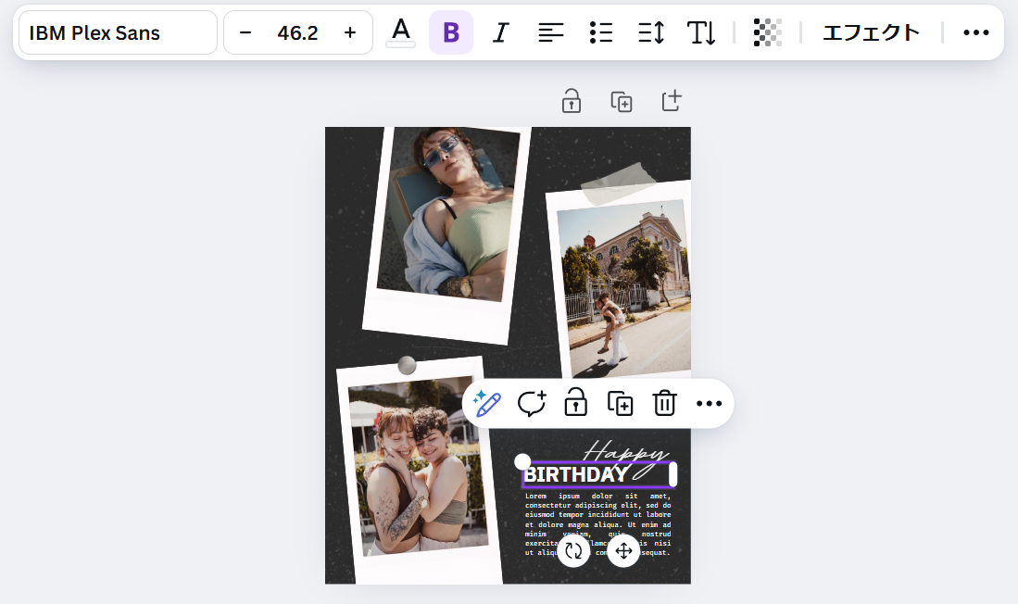Open the エフェクト effects panel

coord(871,33)
